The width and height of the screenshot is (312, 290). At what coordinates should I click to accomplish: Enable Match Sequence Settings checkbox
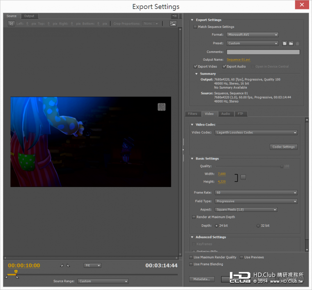click(x=195, y=27)
